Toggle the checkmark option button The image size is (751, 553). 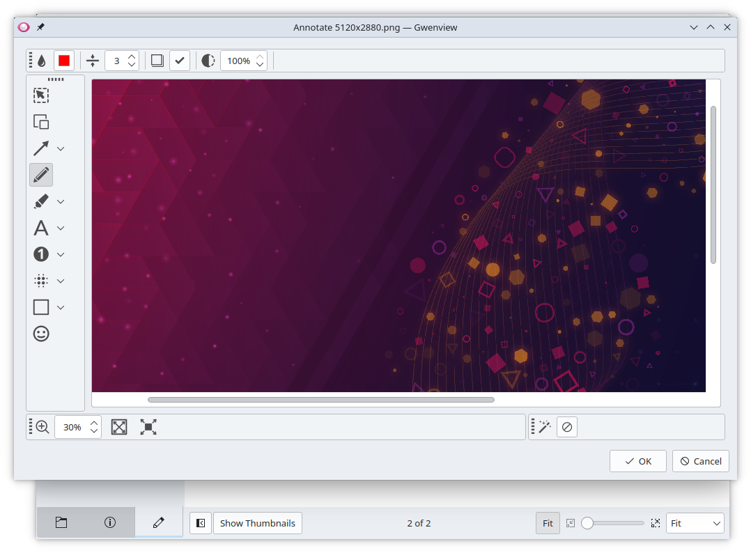coord(179,61)
